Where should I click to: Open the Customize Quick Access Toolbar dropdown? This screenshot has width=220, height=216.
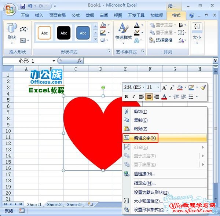55,6
